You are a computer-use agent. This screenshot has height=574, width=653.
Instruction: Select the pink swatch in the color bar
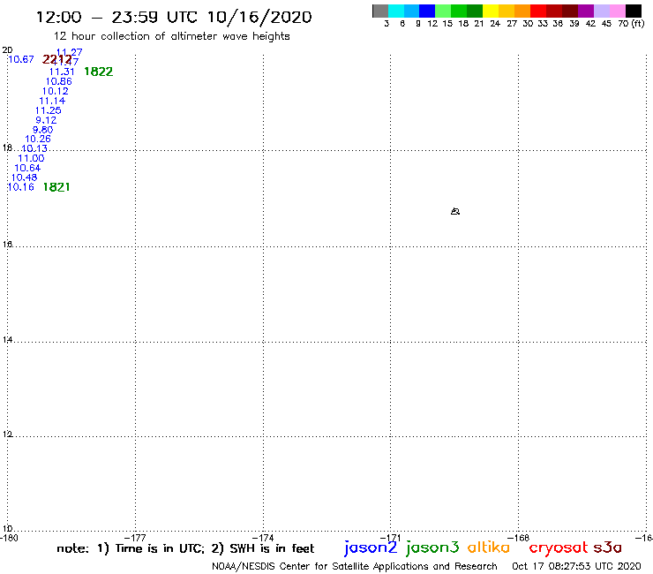tap(617, 11)
